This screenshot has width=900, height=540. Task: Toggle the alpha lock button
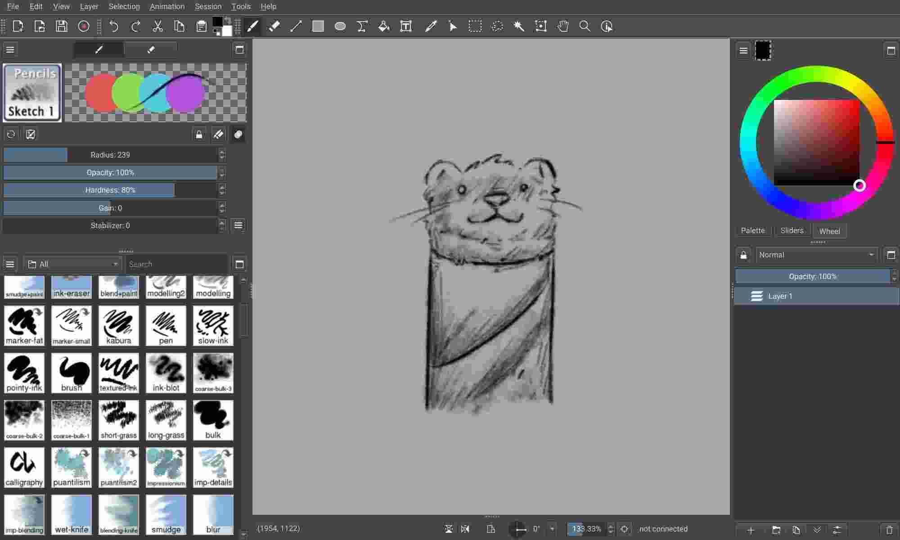click(199, 135)
